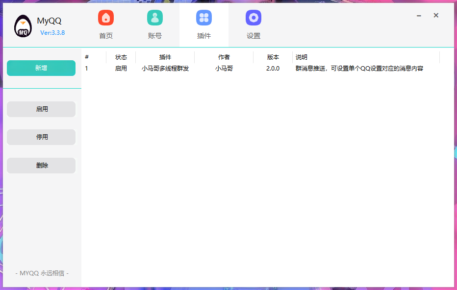
Task: Switch to the 首页 tab label
Action: click(x=106, y=36)
